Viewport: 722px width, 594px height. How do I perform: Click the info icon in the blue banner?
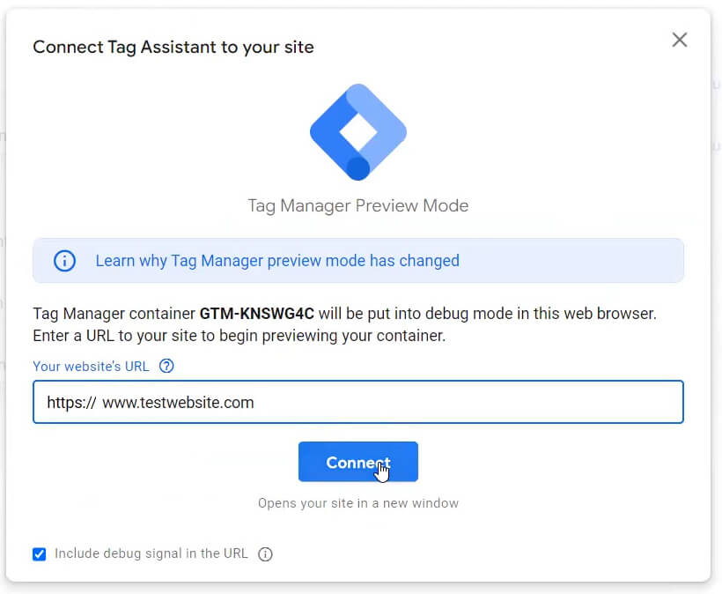64,261
